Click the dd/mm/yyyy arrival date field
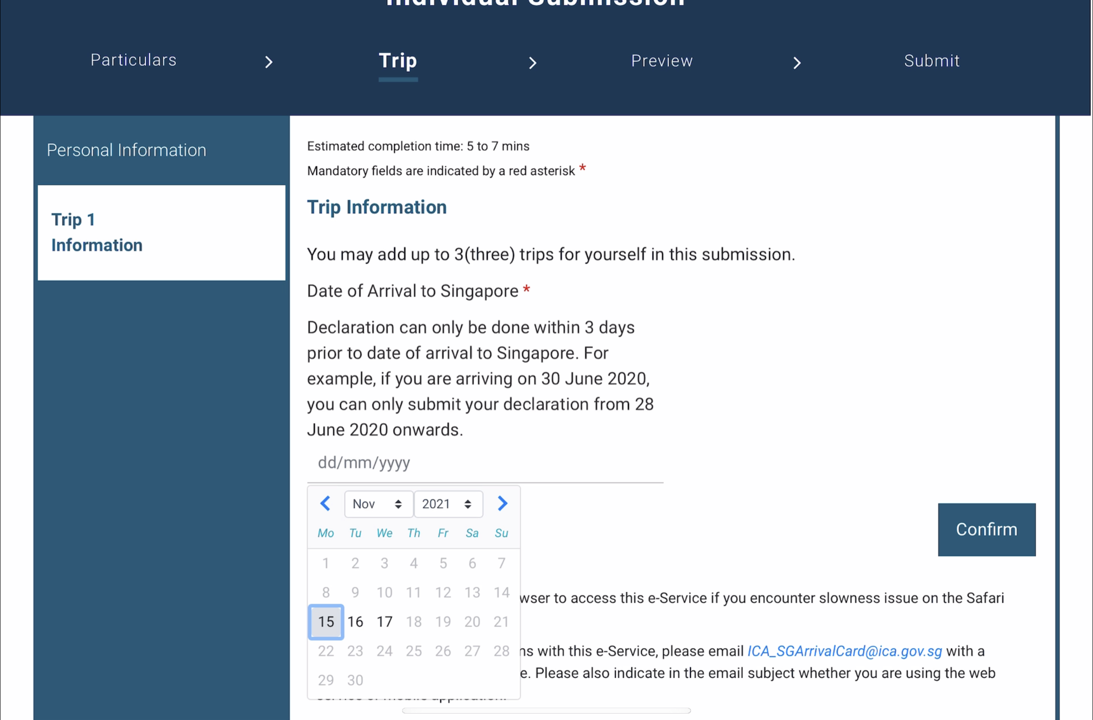This screenshot has width=1093, height=720. point(485,463)
